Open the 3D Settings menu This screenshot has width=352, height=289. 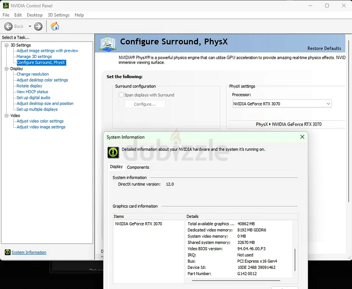(59, 15)
